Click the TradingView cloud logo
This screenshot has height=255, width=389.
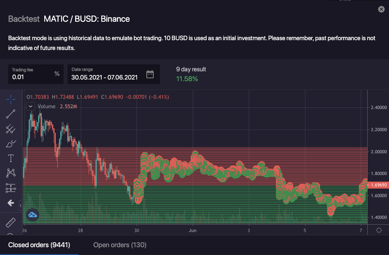(x=32, y=214)
